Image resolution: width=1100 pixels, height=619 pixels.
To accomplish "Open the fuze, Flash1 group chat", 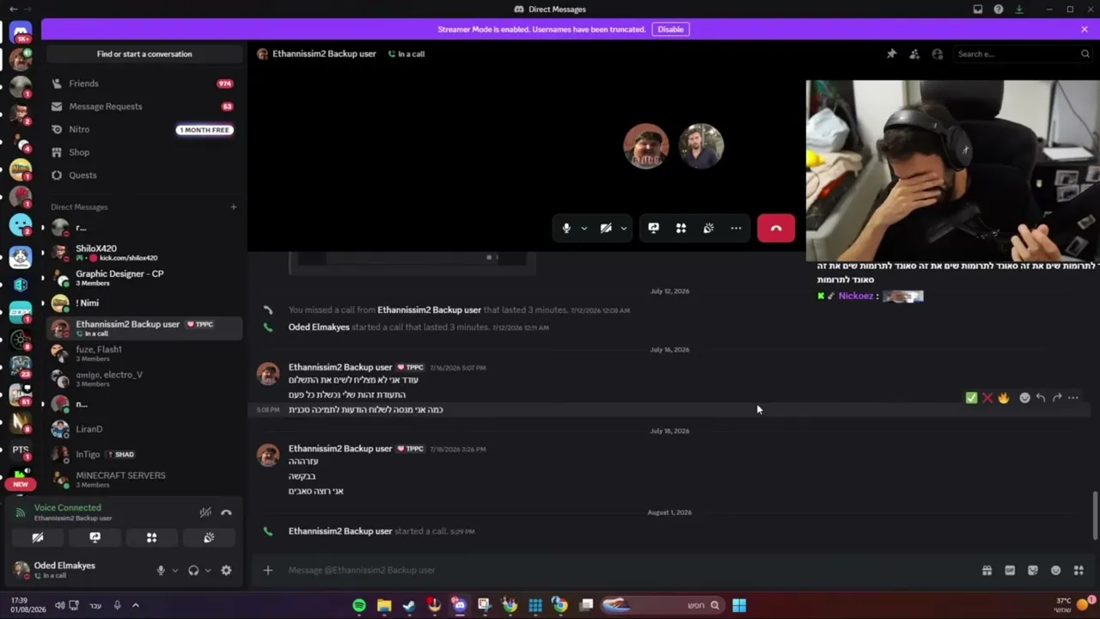I will [x=144, y=353].
